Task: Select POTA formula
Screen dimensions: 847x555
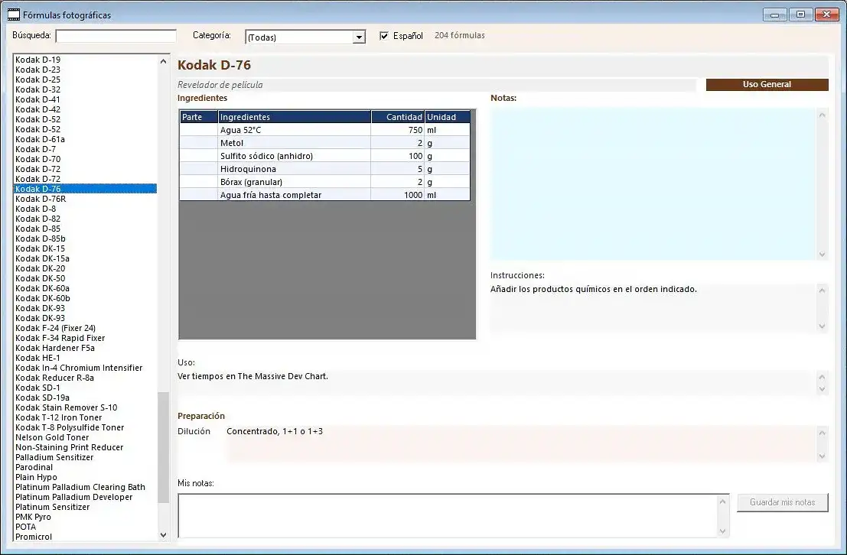Action: coord(85,527)
